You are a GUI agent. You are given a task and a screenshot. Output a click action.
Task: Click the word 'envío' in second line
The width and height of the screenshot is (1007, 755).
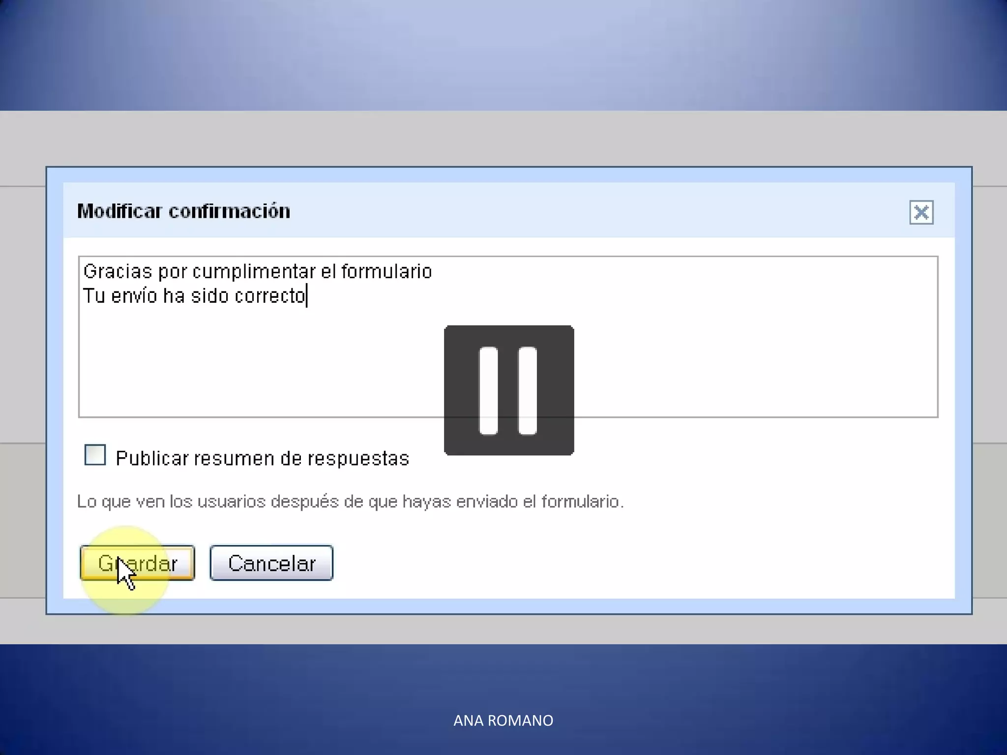(134, 296)
